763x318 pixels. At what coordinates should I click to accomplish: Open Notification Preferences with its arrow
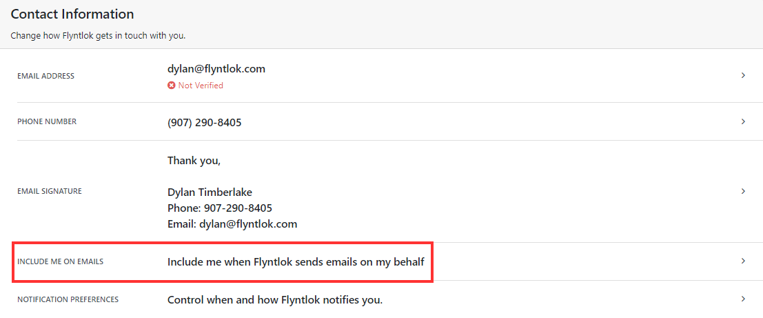(x=743, y=299)
